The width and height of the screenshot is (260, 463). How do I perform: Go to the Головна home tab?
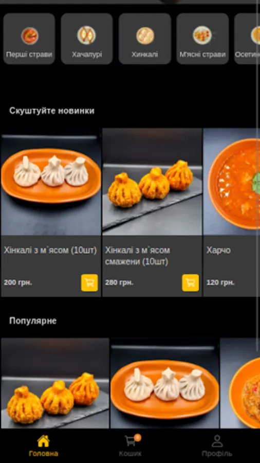pyautogui.click(x=43, y=446)
